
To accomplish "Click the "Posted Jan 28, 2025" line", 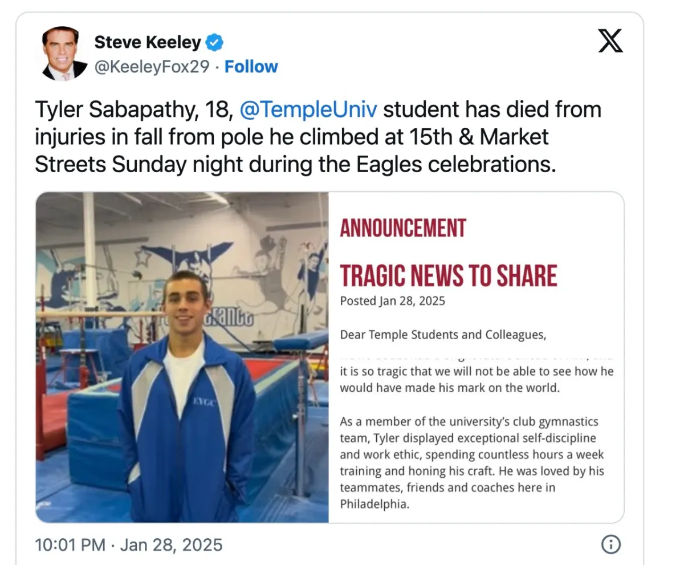I will click(392, 300).
